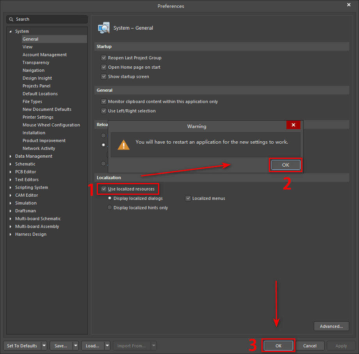
Task: Click the Load... button
Action: (92, 345)
